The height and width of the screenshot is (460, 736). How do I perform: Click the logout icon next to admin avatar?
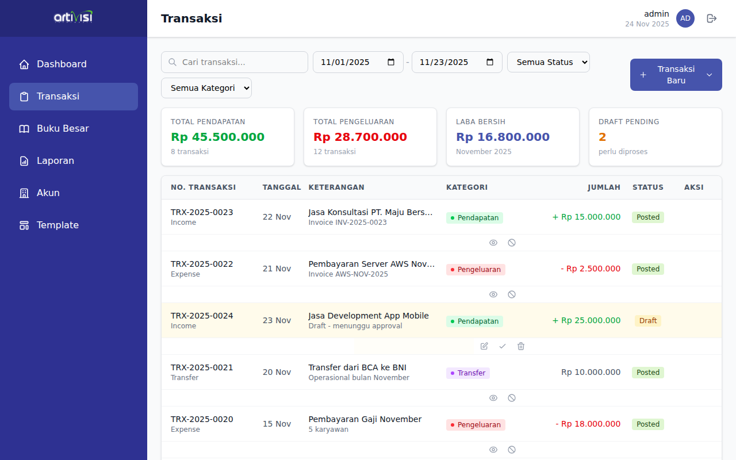(x=711, y=18)
